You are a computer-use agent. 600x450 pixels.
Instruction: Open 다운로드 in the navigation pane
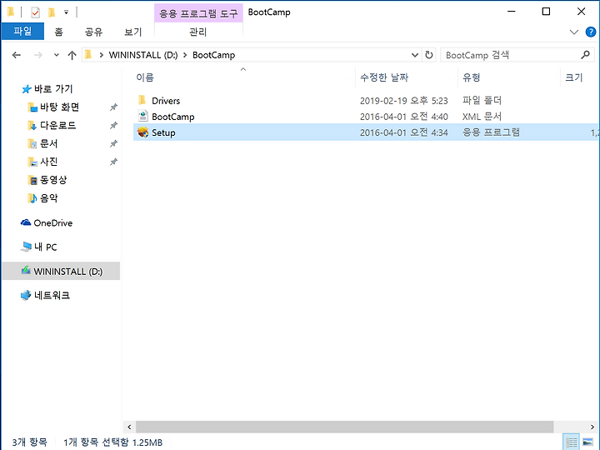pos(57,125)
